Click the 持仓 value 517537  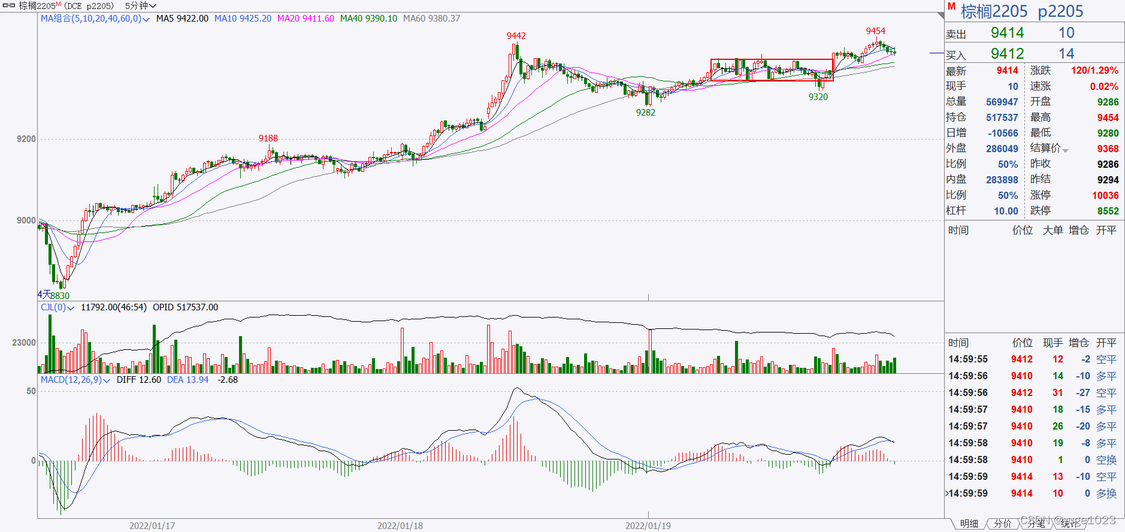1002,118
